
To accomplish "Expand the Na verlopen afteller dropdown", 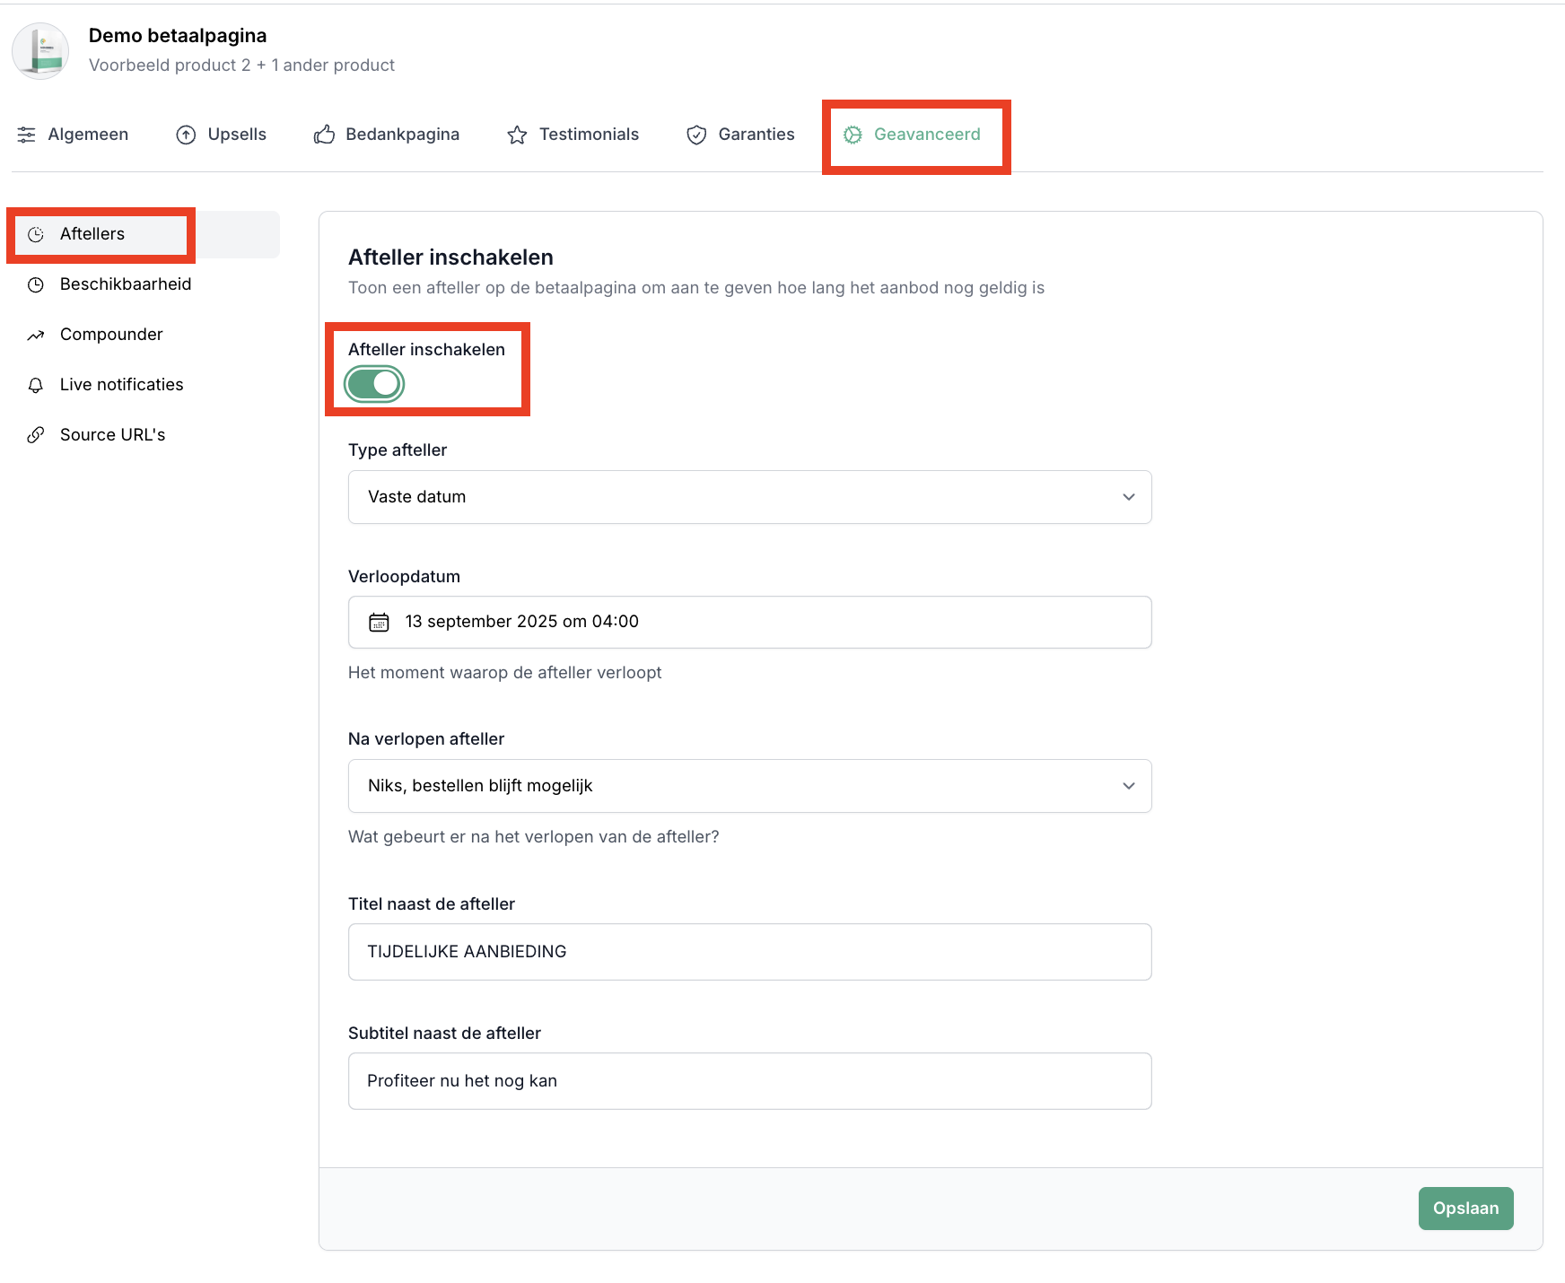I will point(749,786).
